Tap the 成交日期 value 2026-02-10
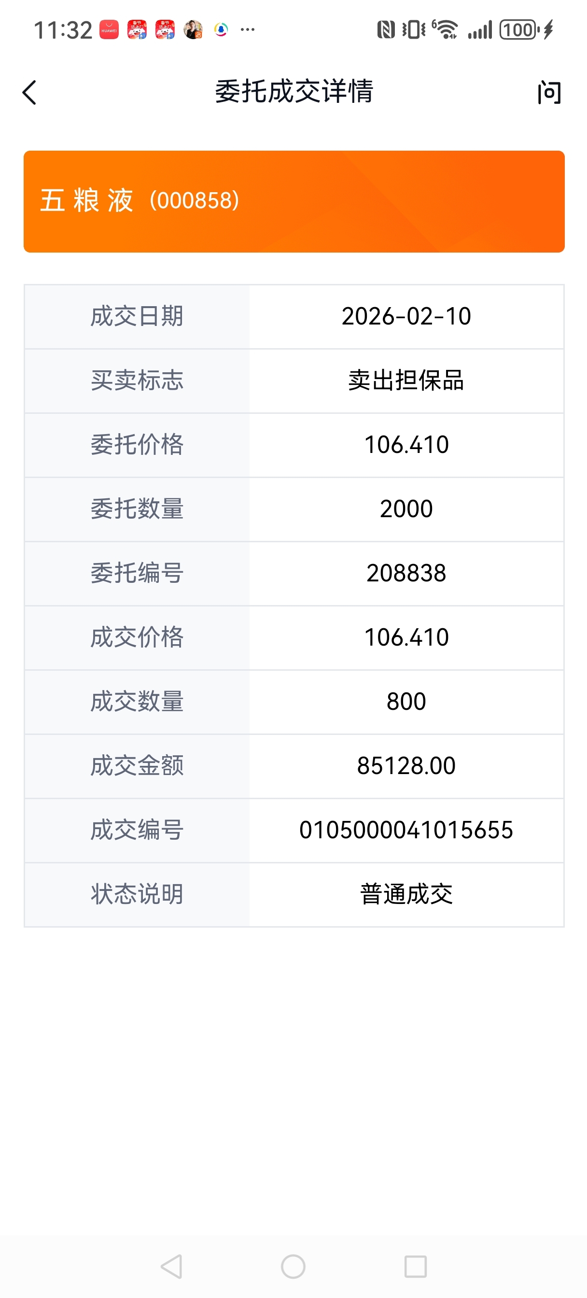Viewport: 587px width, 1298px height. point(406,316)
